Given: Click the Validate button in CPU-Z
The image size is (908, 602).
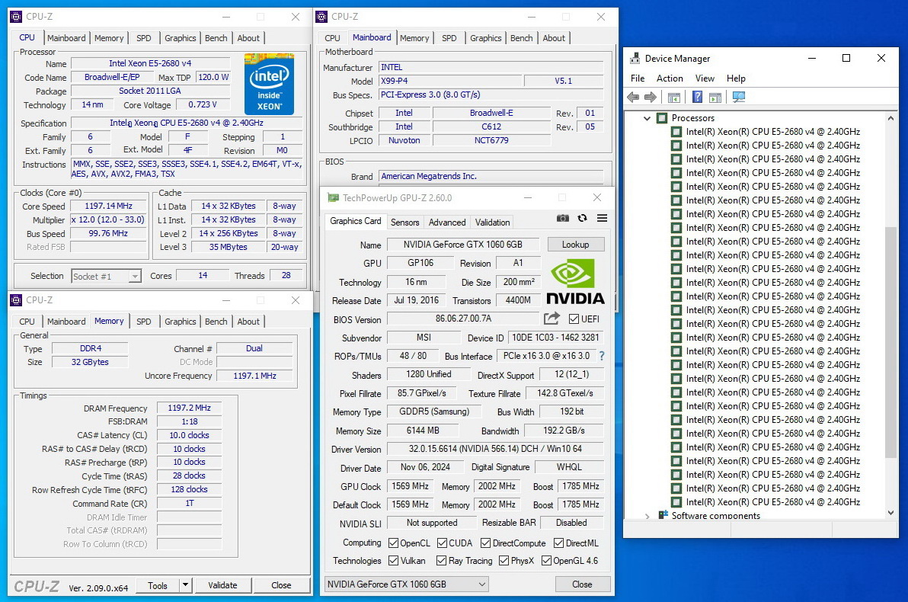Looking at the screenshot, I should [222, 585].
